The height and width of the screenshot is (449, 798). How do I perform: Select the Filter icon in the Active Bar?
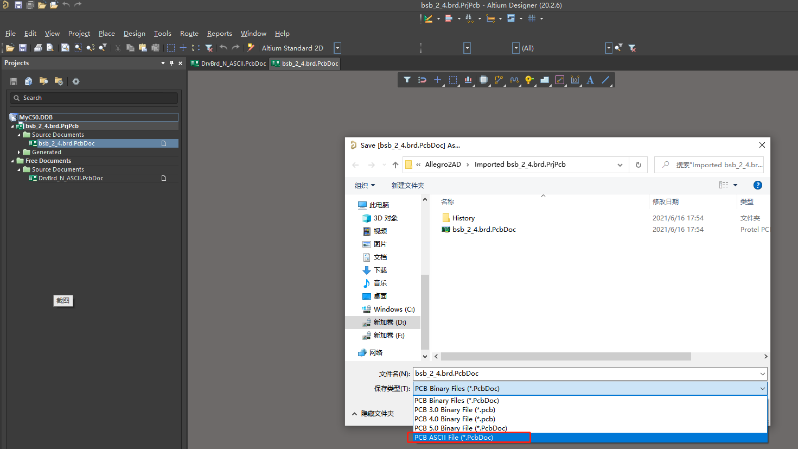[407, 80]
